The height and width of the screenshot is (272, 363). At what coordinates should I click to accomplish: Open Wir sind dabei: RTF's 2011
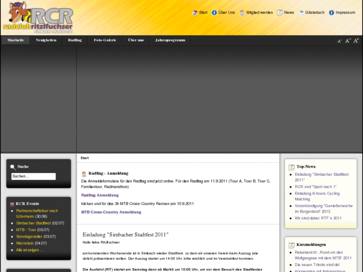click(x=318, y=218)
